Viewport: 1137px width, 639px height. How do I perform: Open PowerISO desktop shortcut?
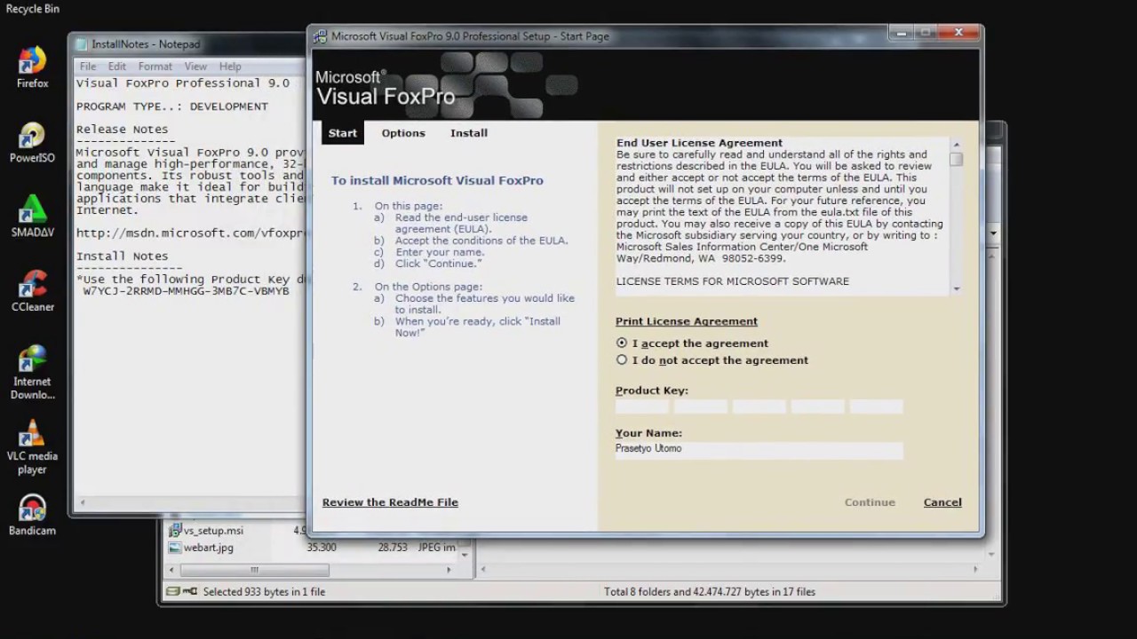(32, 142)
